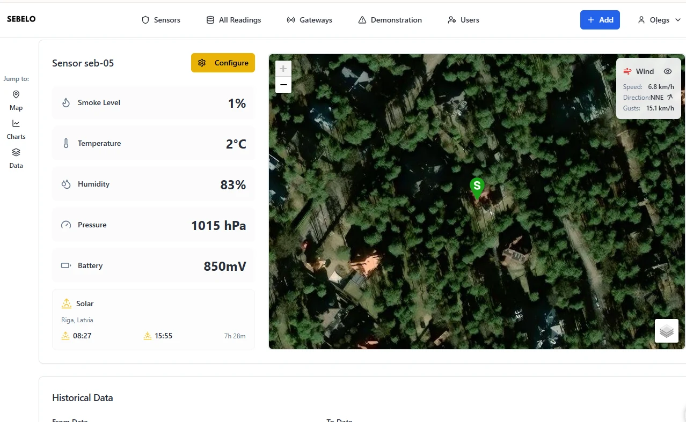This screenshot has width=686, height=422.
Task: Zoom in on the map
Action: coord(283,69)
